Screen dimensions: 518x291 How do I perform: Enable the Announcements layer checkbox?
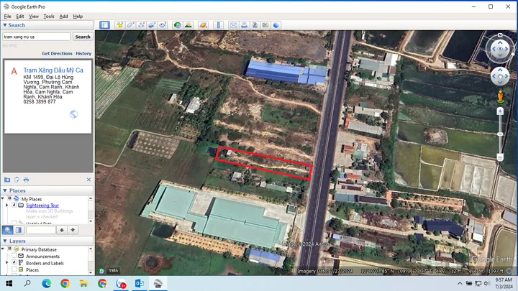coord(14,256)
